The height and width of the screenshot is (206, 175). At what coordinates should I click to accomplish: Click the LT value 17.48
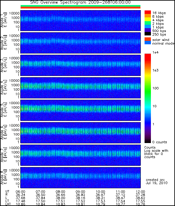(x=20, y=201)
